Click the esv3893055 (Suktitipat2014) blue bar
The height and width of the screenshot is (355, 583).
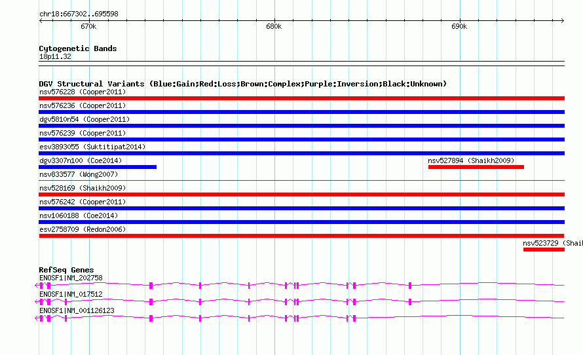301,153
